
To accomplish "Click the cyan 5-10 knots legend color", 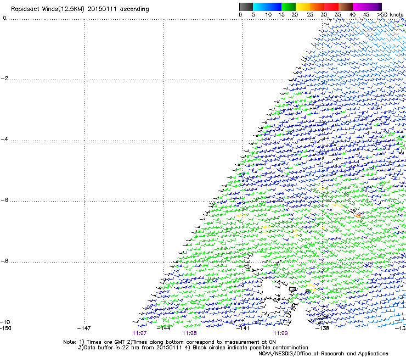I will [260, 7].
